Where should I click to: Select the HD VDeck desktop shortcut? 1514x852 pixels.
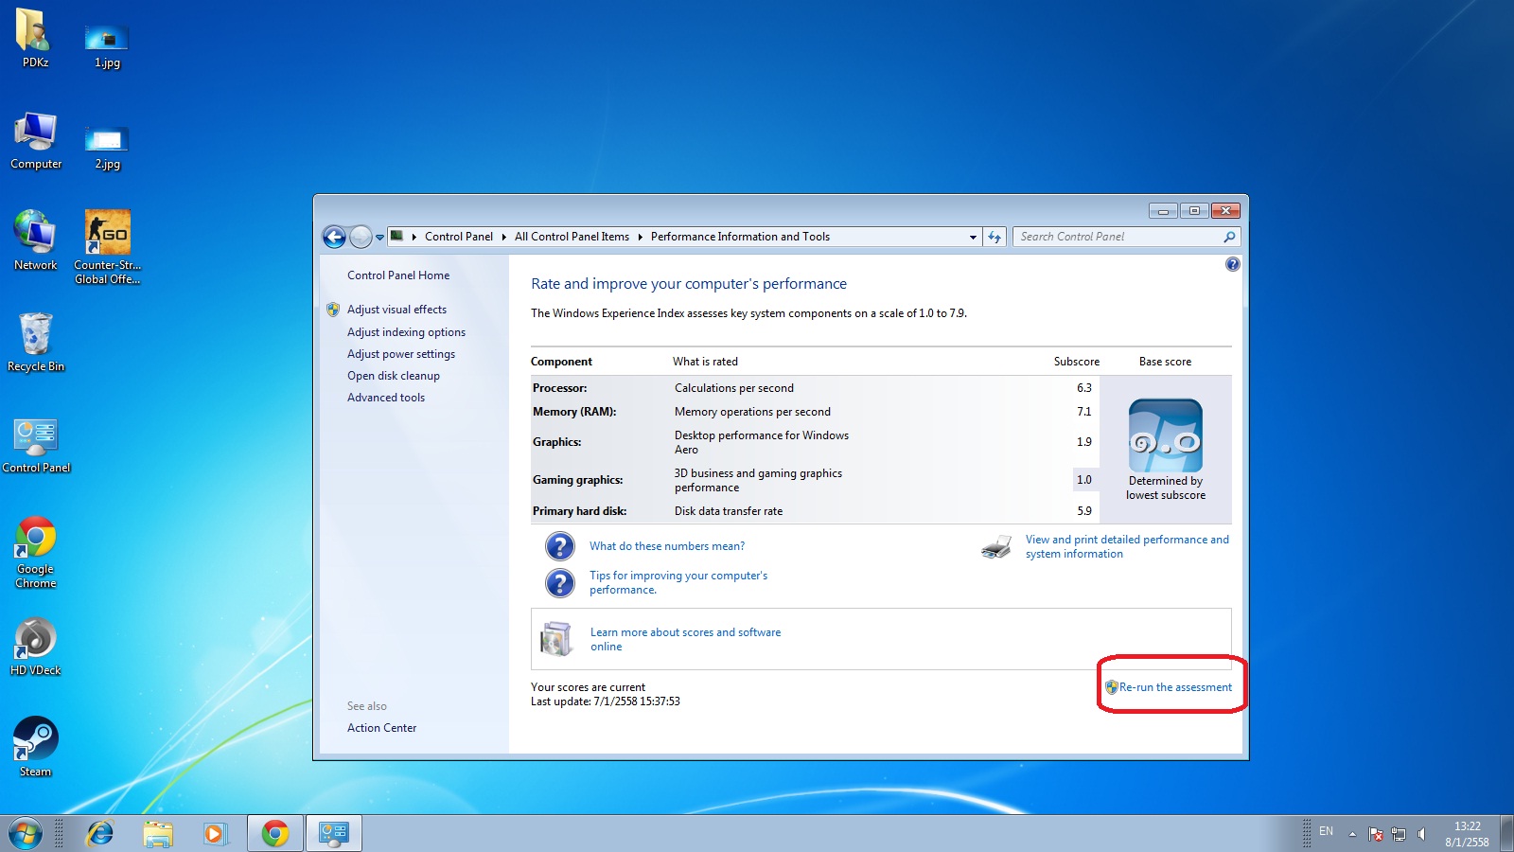pyautogui.click(x=36, y=648)
